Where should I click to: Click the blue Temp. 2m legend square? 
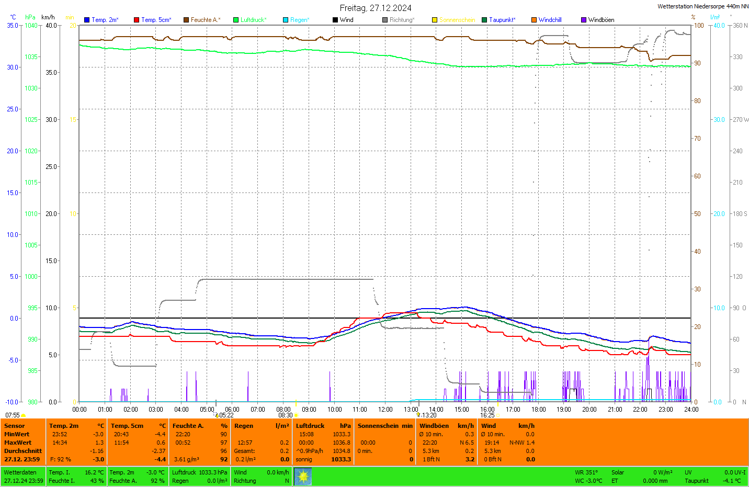point(87,20)
